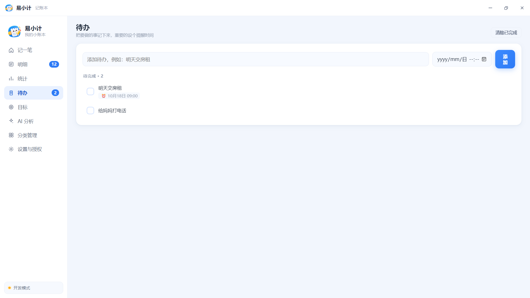530x298 pixels.
Task: Restore down the 易小计 window
Action: click(x=506, y=8)
